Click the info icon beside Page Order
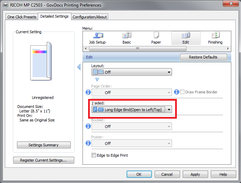This screenshot has width=241, height=183. pyautogui.click(x=88, y=92)
